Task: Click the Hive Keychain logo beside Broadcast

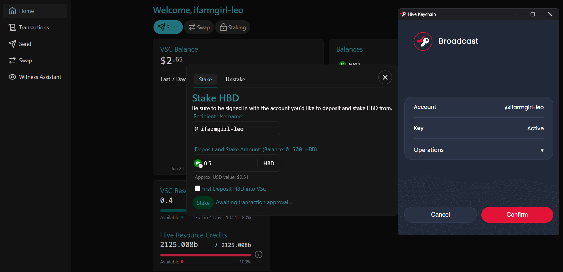Action: (x=423, y=41)
